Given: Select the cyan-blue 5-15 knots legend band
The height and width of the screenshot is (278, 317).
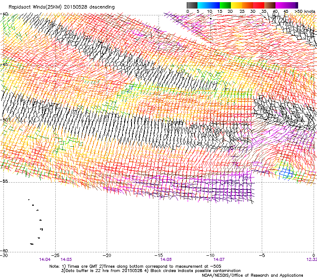Looking at the screenshot, I should (209, 5).
